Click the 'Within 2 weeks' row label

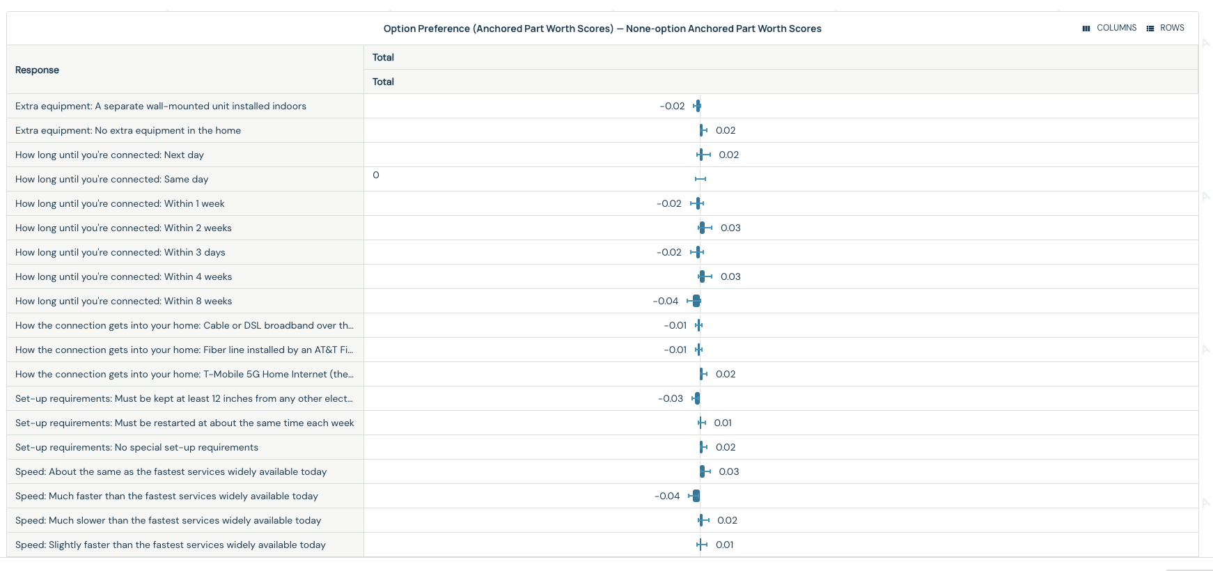click(123, 228)
